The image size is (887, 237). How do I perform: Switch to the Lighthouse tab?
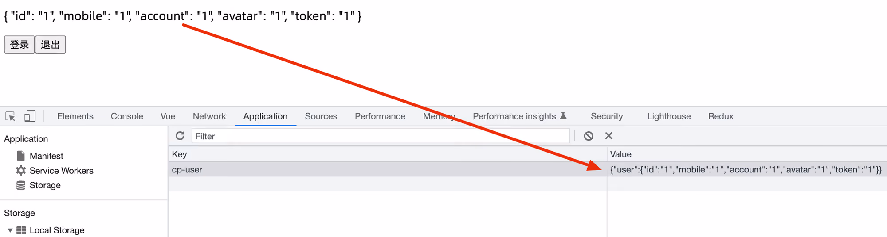point(669,116)
